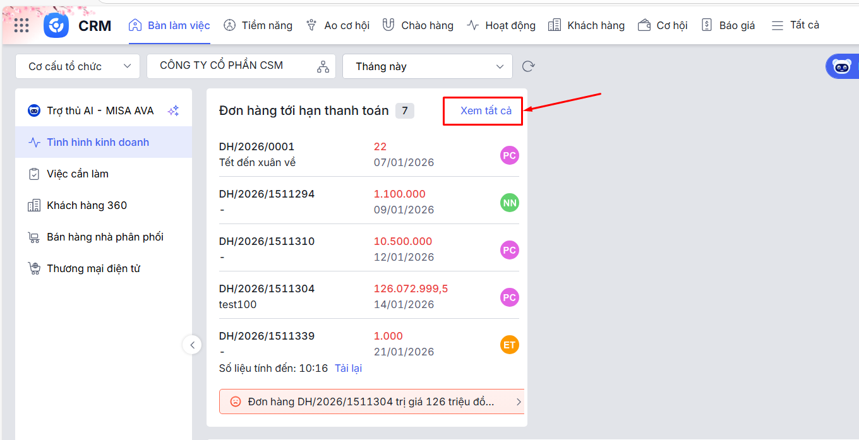Open the MISA AVA assistant bubble

point(842,66)
